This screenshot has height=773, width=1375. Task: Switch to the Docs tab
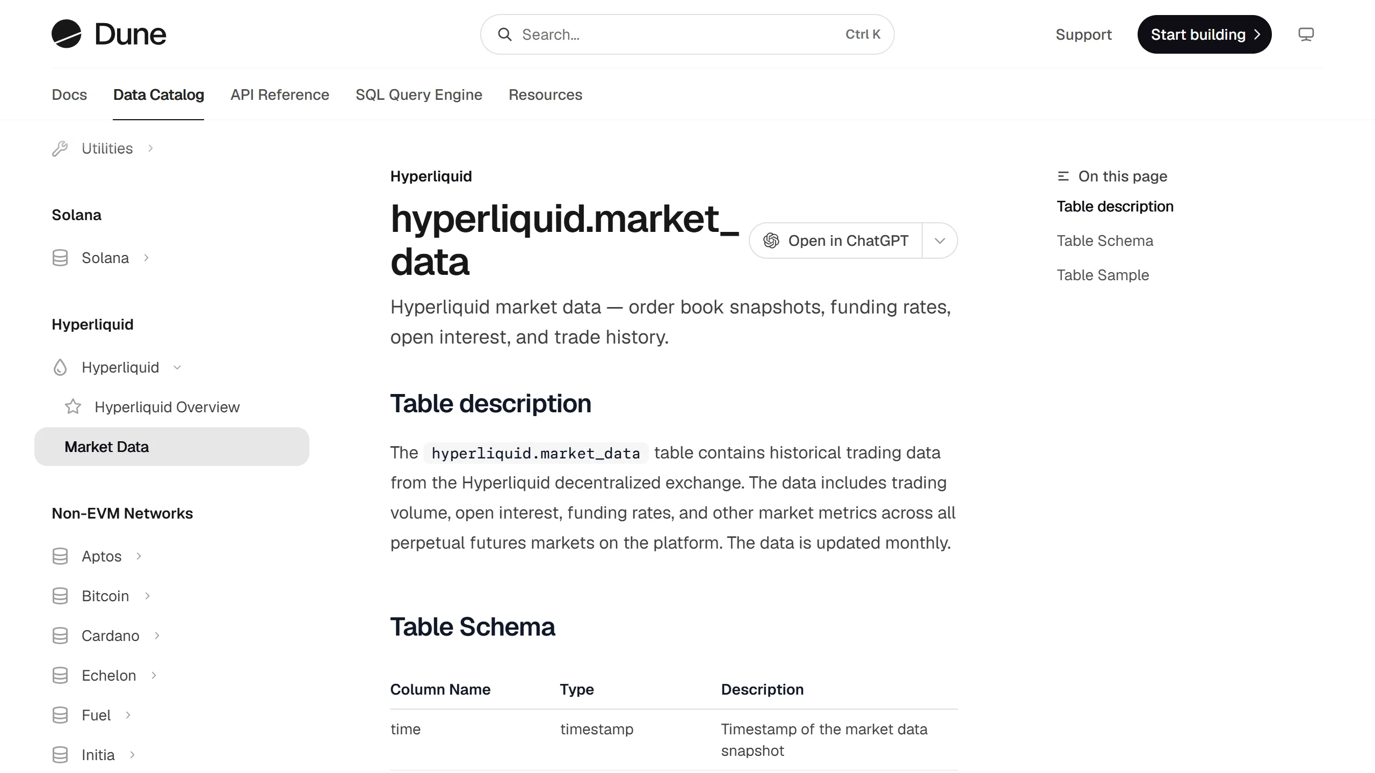[69, 94]
